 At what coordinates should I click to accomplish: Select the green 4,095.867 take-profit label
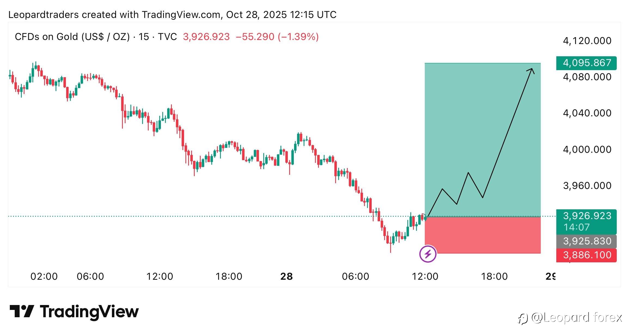[586, 63]
